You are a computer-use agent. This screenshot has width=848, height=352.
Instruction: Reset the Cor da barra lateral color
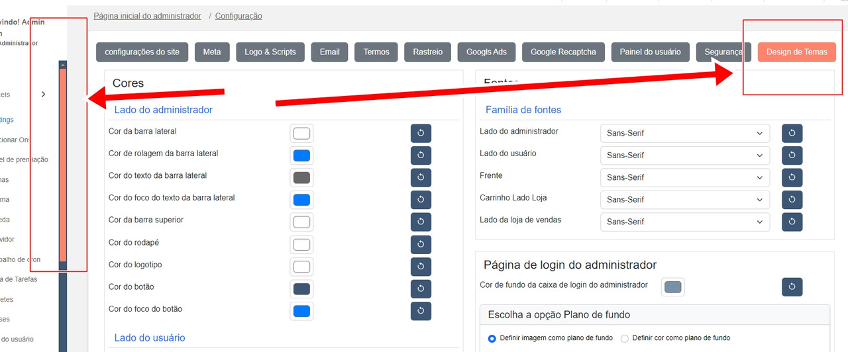coord(421,133)
